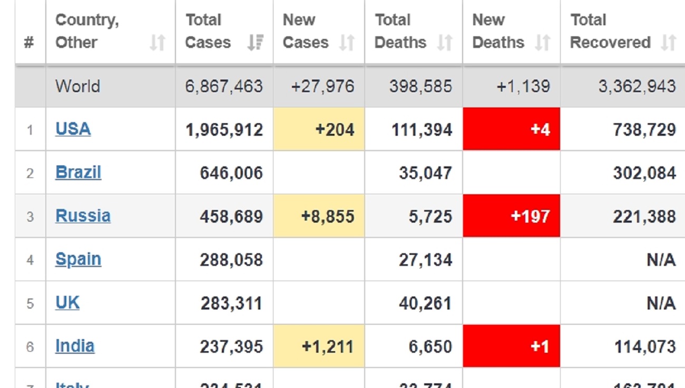Follow the Spain link
This screenshot has width=685, height=388.
tap(78, 259)
